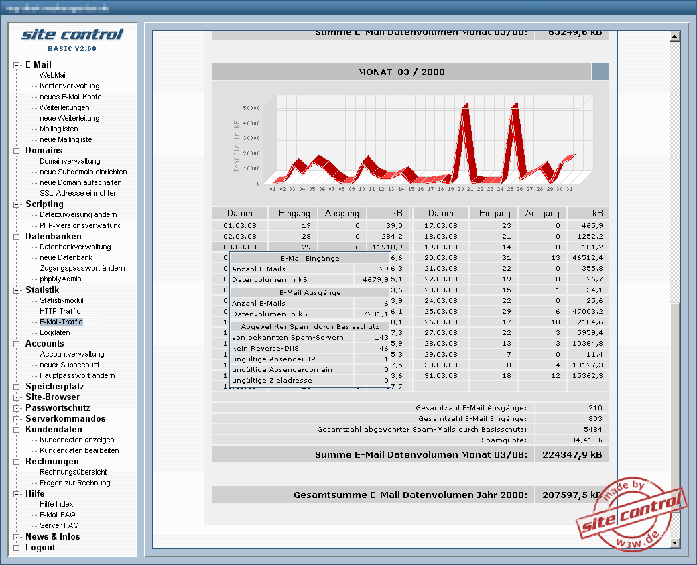Collapse the Accounts tree section

[17, 344]
